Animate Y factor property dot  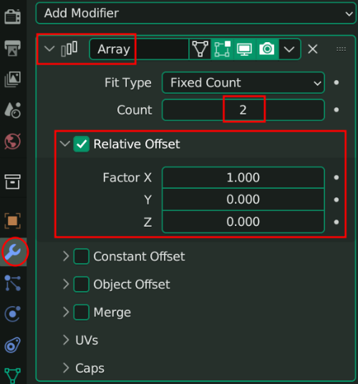click(x=337, y=200)
